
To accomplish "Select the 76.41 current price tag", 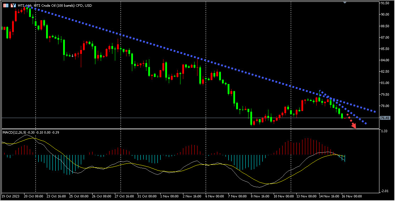I will point(385,118).
